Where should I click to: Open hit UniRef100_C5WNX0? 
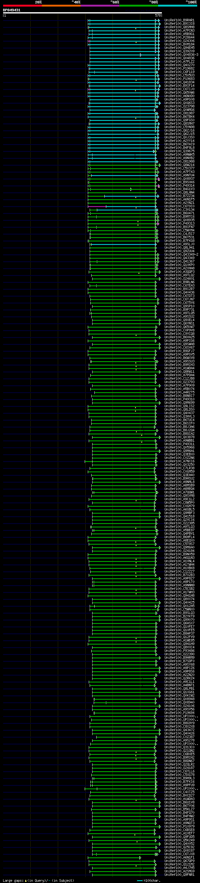point(179,610)
